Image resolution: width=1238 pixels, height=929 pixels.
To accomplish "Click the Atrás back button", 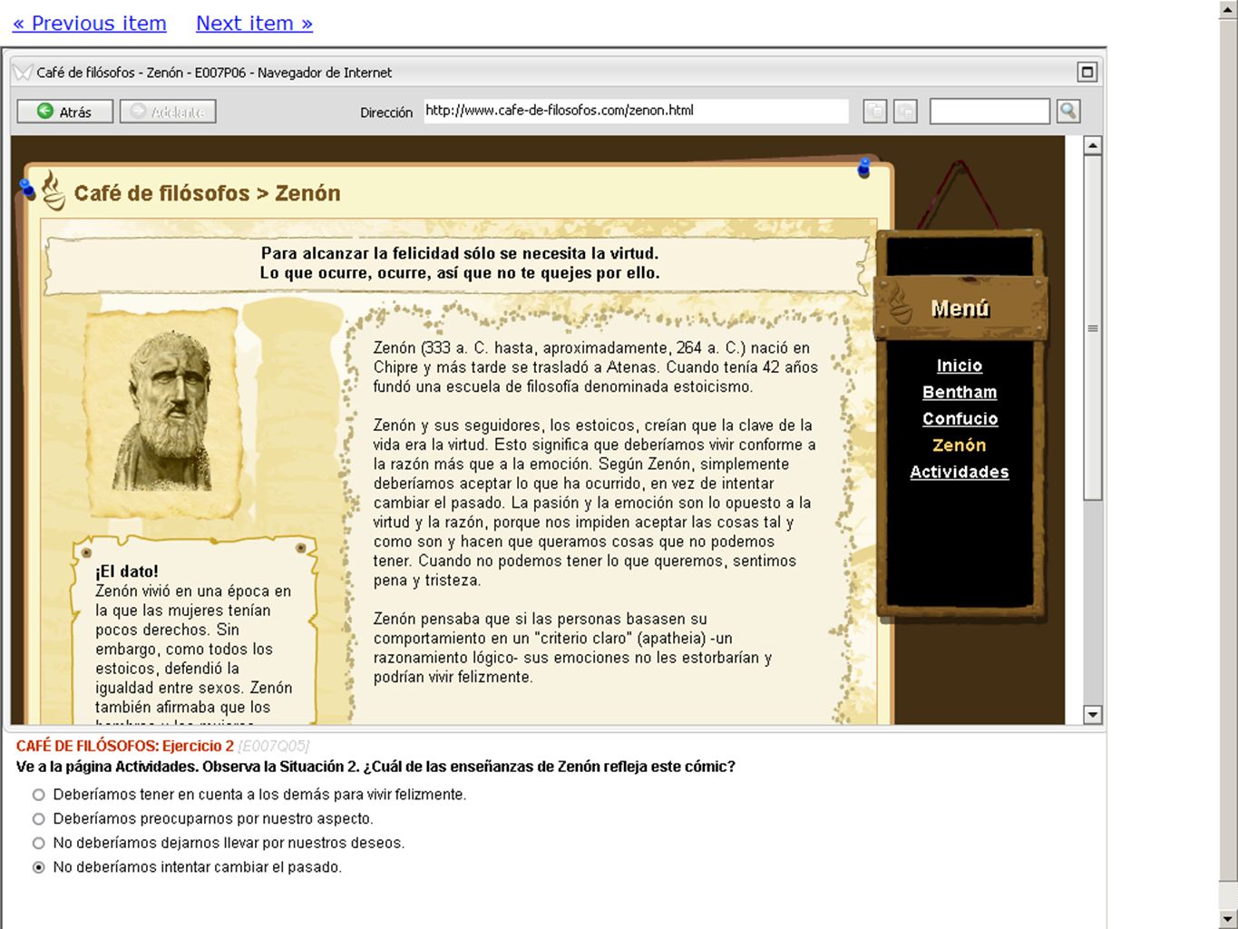I will [65, 112].
